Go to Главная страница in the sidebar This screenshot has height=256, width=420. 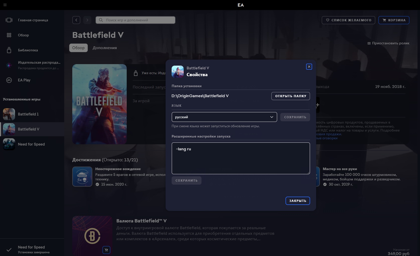[32, 20]
